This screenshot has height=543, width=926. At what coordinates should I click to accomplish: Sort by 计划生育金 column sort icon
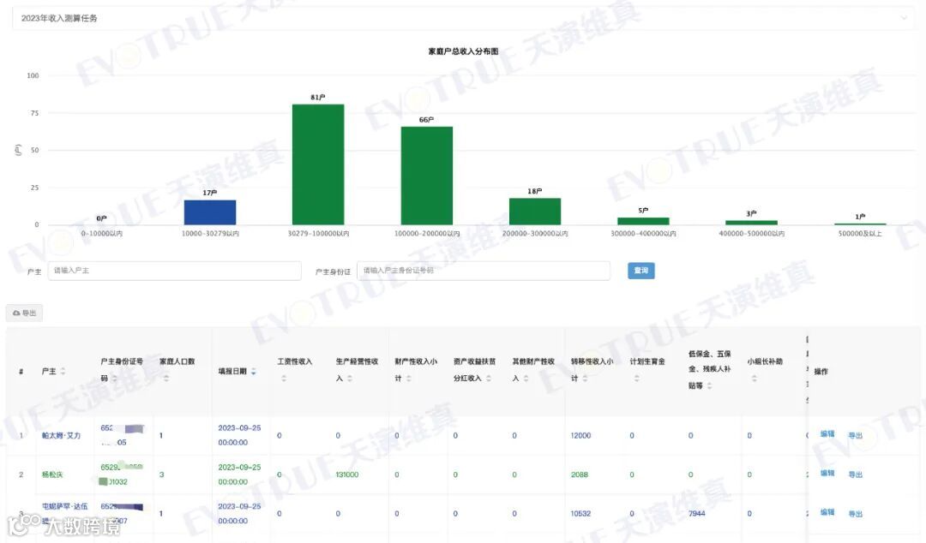[x=636, y=379]
